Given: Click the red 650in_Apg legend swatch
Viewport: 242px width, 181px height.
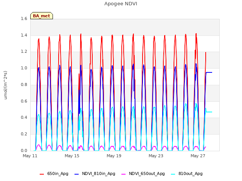Looking at the screenshot, I should point(42,174).
